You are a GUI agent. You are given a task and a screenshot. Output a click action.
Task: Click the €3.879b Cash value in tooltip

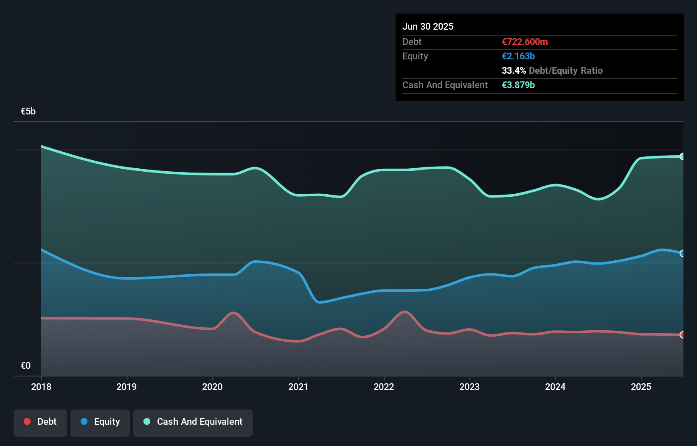tap(518, 85)
